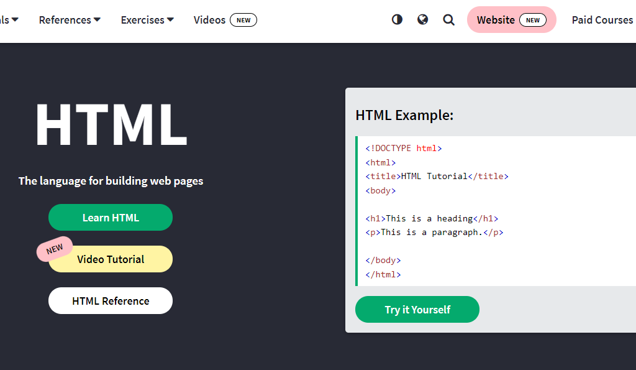Open search with the magnifier icon

(x=449, y=20)
